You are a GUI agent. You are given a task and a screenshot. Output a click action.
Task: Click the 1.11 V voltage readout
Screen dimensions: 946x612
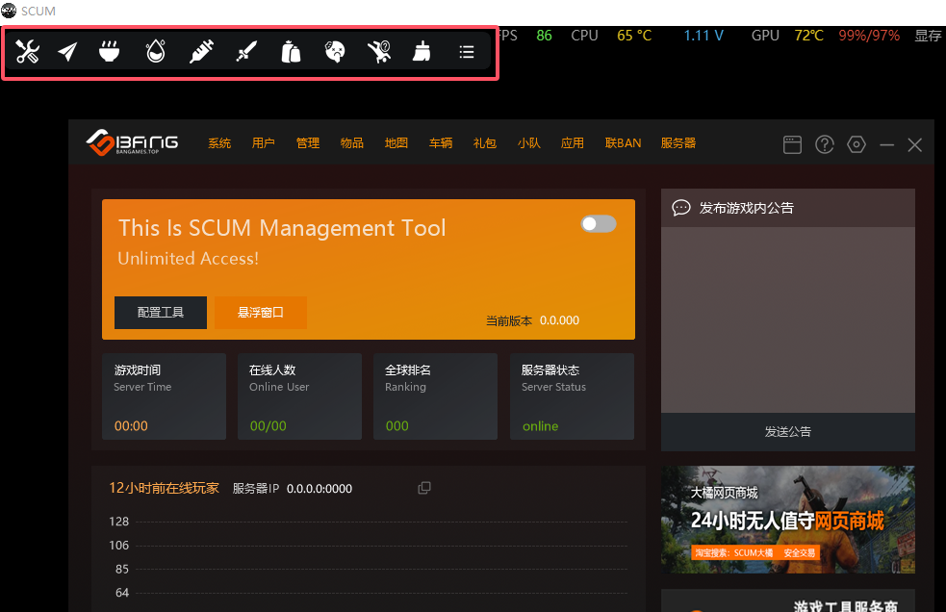[703, 36]
